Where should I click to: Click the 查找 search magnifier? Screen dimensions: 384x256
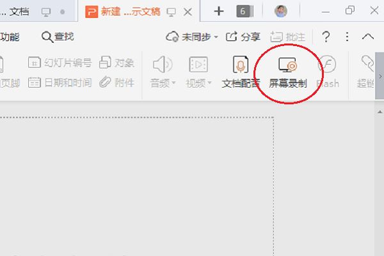(x=48, y=37)
